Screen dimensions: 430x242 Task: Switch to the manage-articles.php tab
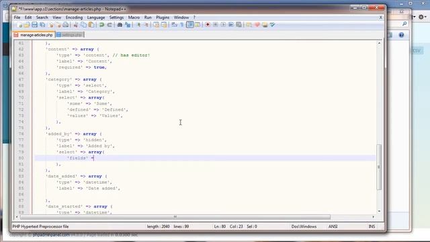(34, 35)
